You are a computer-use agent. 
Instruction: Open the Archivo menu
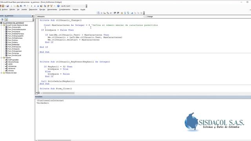pos(5,9)
